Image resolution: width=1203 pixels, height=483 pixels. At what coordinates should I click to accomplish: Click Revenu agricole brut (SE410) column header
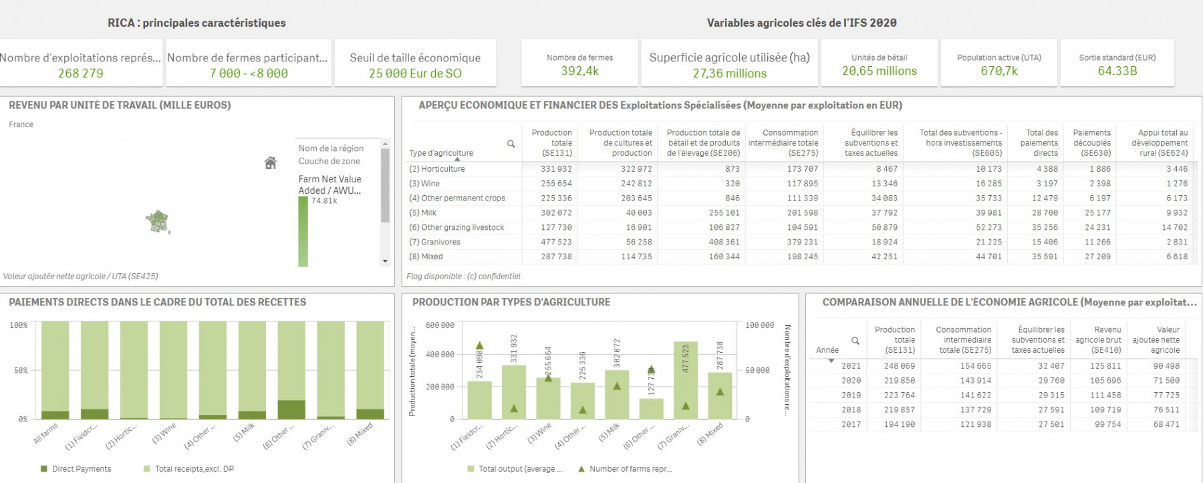(x=1098, y=340)
